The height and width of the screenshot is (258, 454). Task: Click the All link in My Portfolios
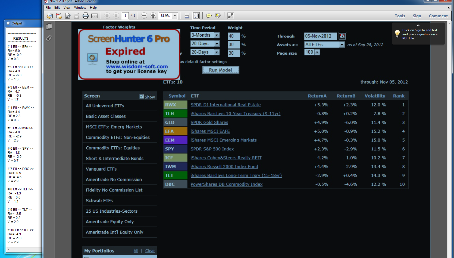(x=136, y=251)
